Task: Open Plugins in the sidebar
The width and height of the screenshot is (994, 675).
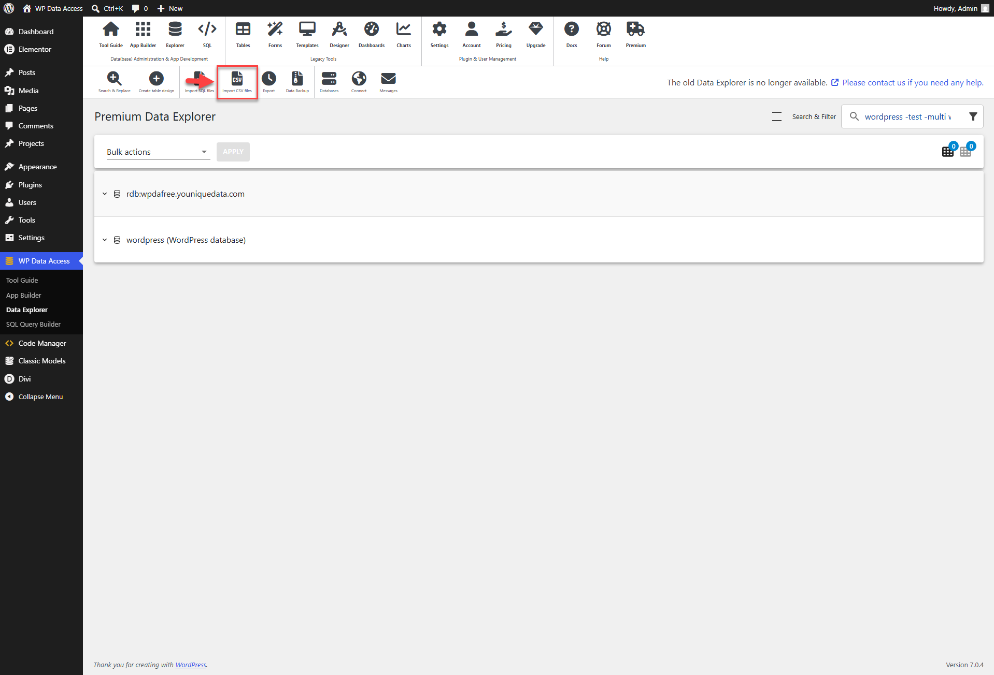Action: click(x=41, y=185)
